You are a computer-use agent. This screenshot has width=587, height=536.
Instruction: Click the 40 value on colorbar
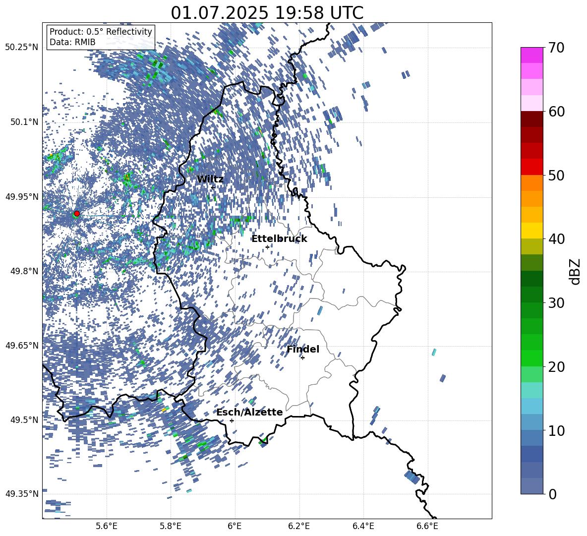point(556,239)
